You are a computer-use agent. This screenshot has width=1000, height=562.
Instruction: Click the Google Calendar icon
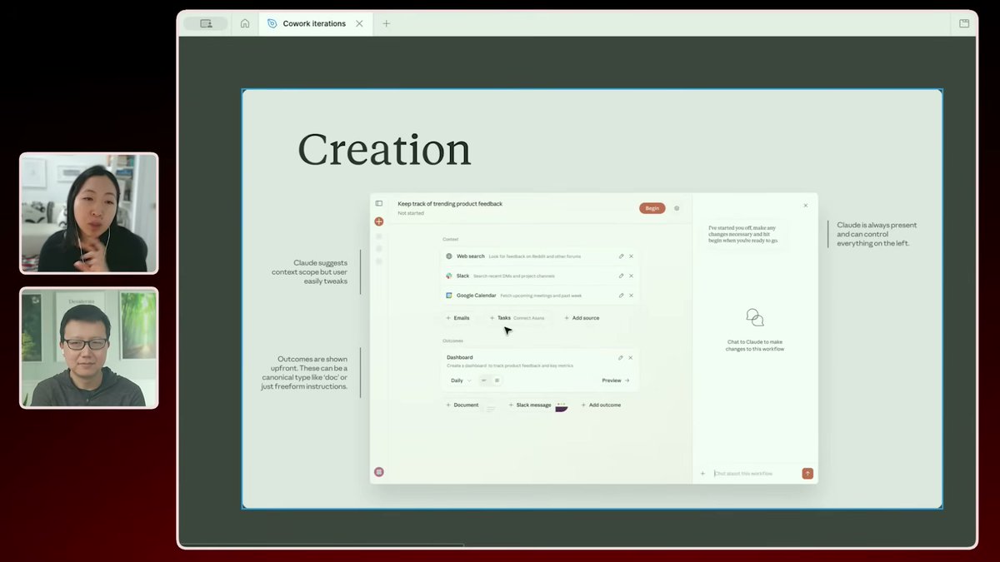click(x=449, y=296)
